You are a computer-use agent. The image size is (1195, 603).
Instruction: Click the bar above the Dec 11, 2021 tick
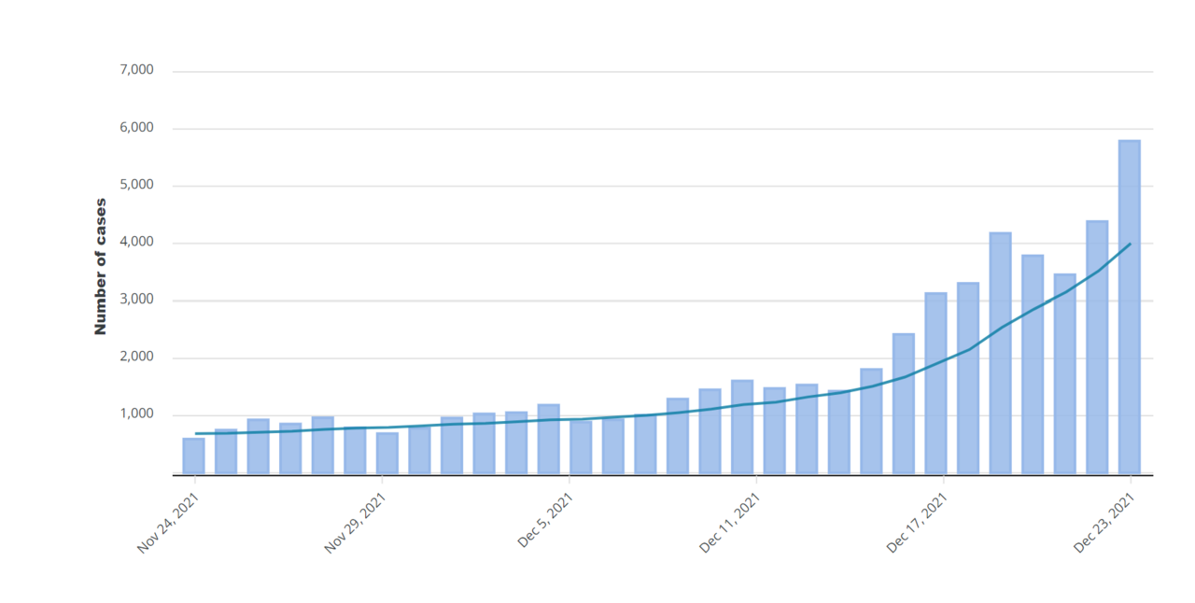click(742, 428)
